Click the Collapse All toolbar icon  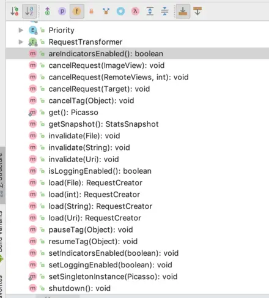tap(164, 11)
